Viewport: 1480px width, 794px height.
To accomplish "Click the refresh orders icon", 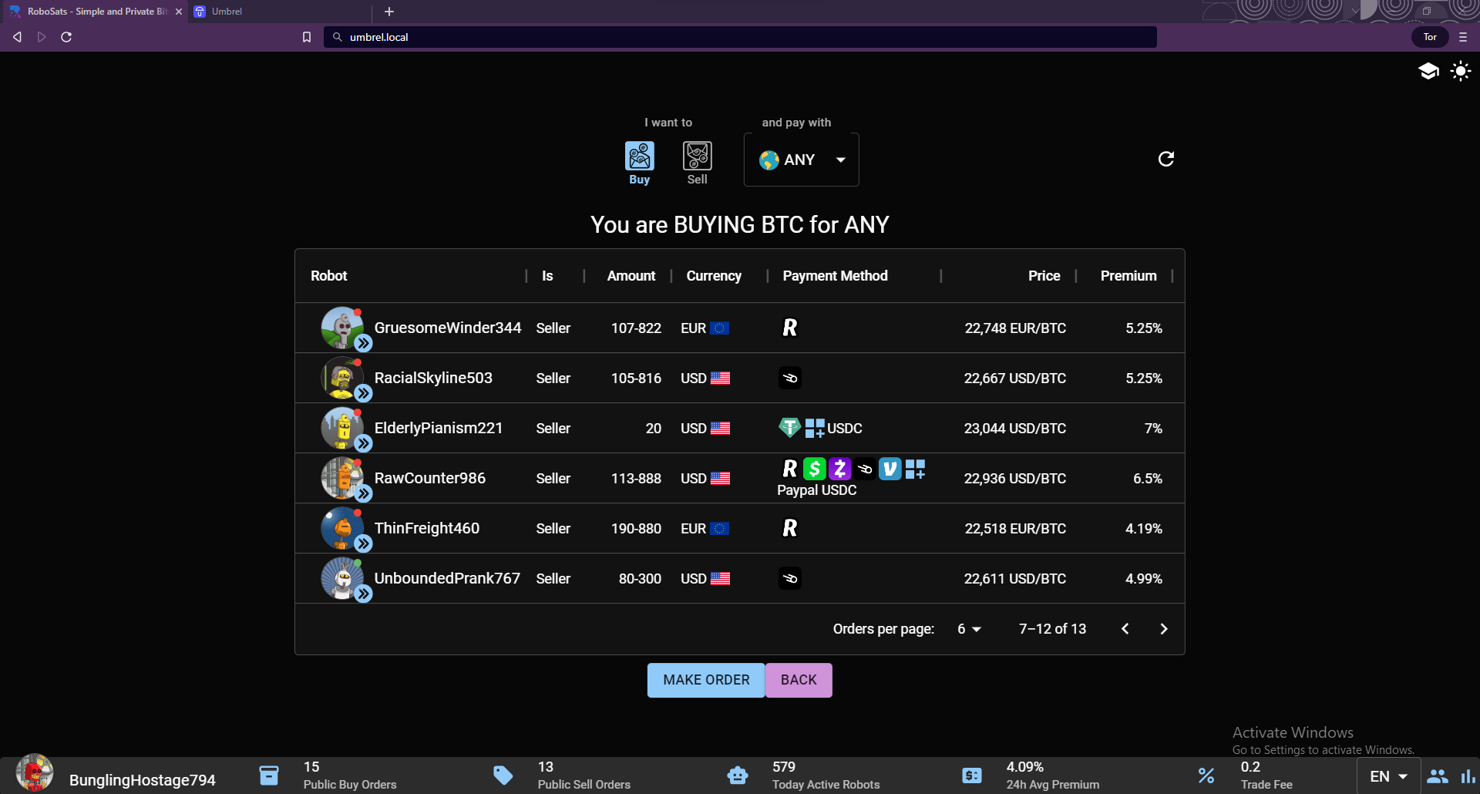I will point(1165,159).
